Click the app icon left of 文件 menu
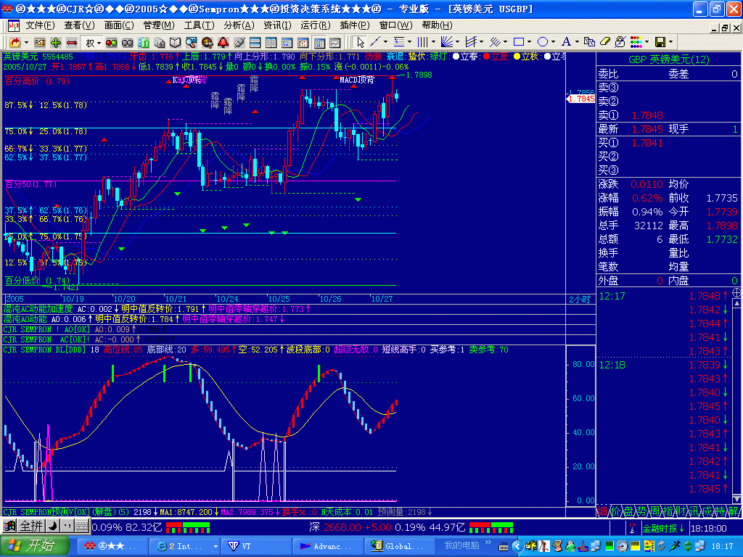The width and height of the screenshot is (743, 557). click(x=14, y=25)
